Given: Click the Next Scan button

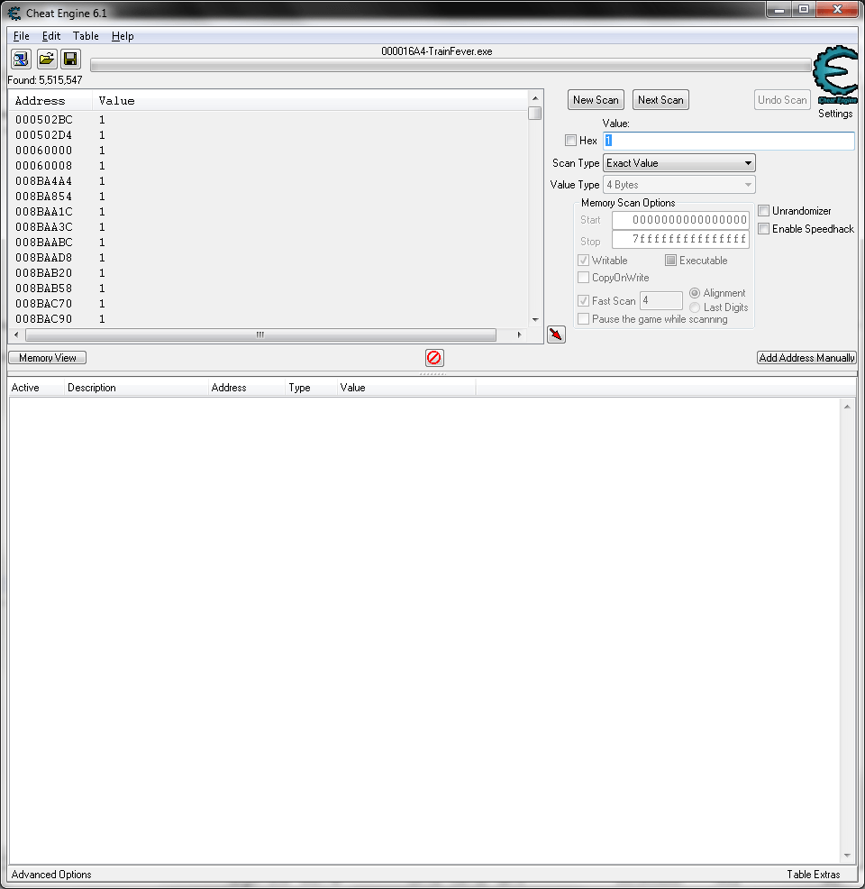Looking at the screenshot, I should click(x=660, y=100).
